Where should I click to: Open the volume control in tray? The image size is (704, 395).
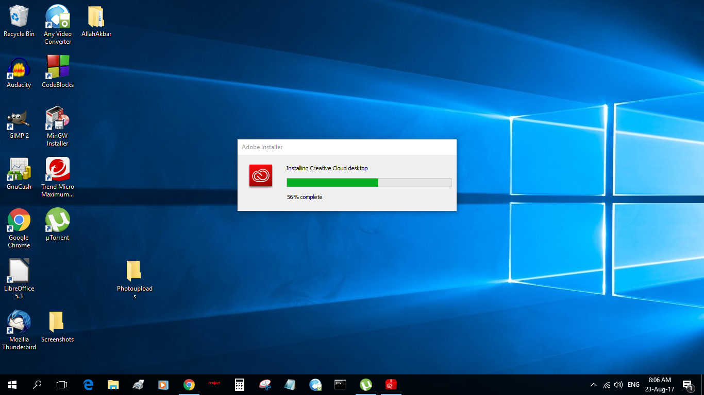click(618, 385)
